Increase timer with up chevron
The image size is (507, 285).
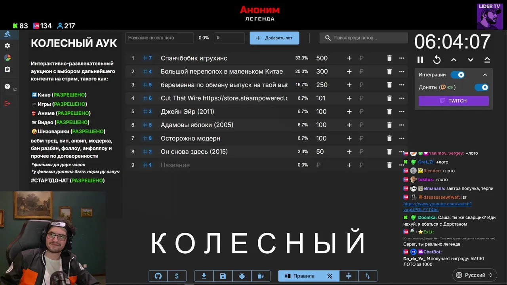(x=454, y=60)
